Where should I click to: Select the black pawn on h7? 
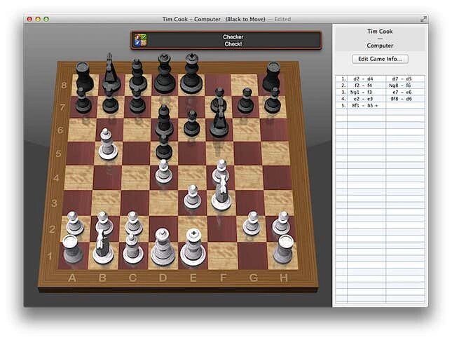click(273, 100)
